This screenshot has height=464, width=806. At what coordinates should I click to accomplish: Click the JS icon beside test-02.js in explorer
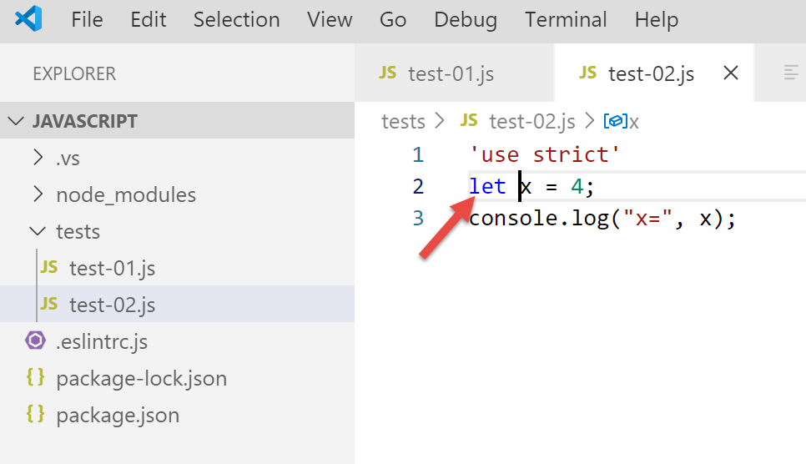pyautogui.click(x=49, y=305)
